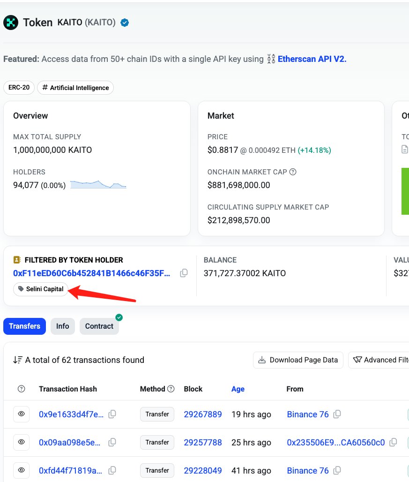Copy the token holder address
Image resolution: width=409 pixels, height=482 pixels.
[184, 273]
